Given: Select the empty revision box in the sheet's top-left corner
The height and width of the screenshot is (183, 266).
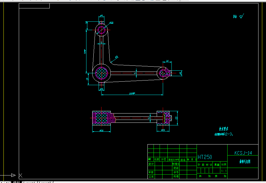Looking at the screenshot, I should [34, 6].
